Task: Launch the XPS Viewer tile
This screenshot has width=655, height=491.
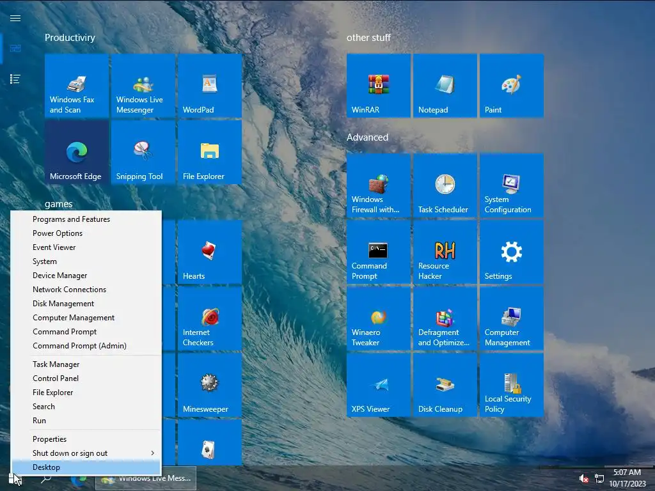Action: point(379,385)
